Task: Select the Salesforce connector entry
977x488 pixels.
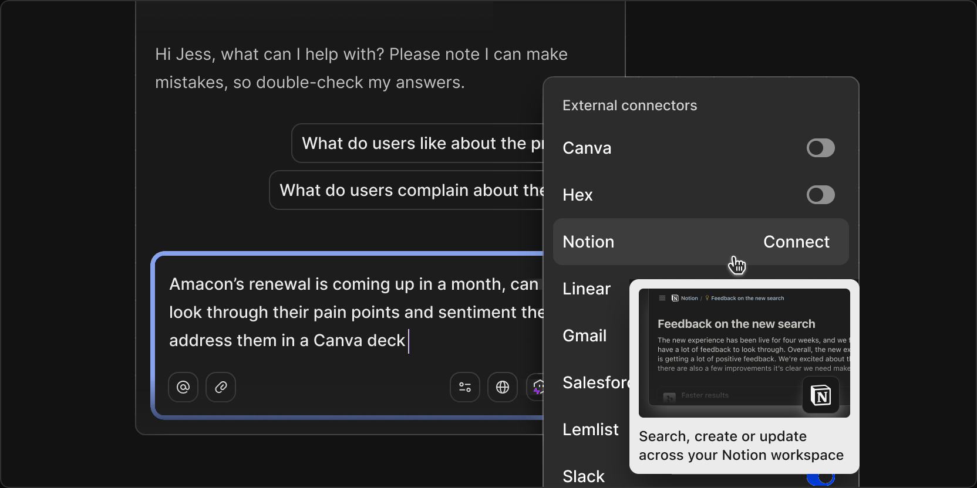Action: (596, 382)
